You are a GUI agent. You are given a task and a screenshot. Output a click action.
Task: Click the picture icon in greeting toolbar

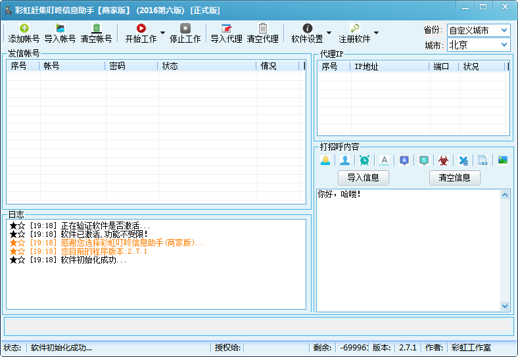503,160
